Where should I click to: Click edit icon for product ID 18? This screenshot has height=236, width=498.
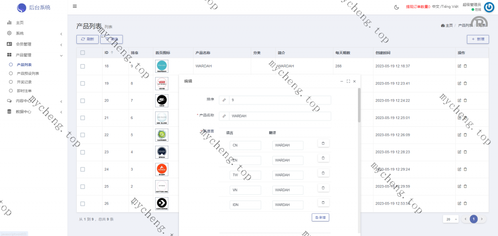[459, 66]
